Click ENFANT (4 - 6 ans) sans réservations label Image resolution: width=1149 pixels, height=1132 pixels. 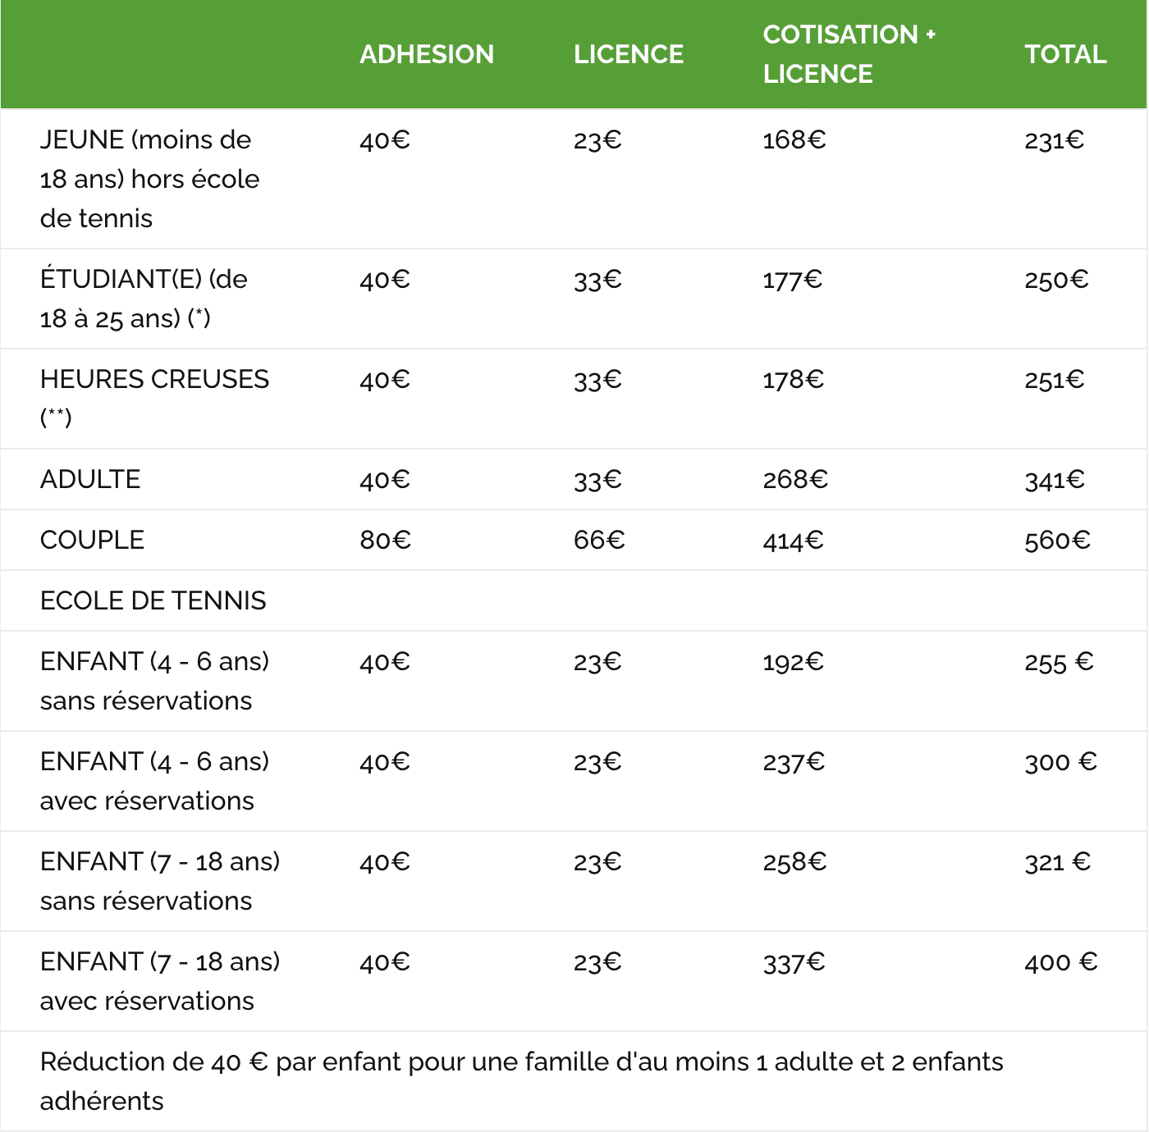154,681
